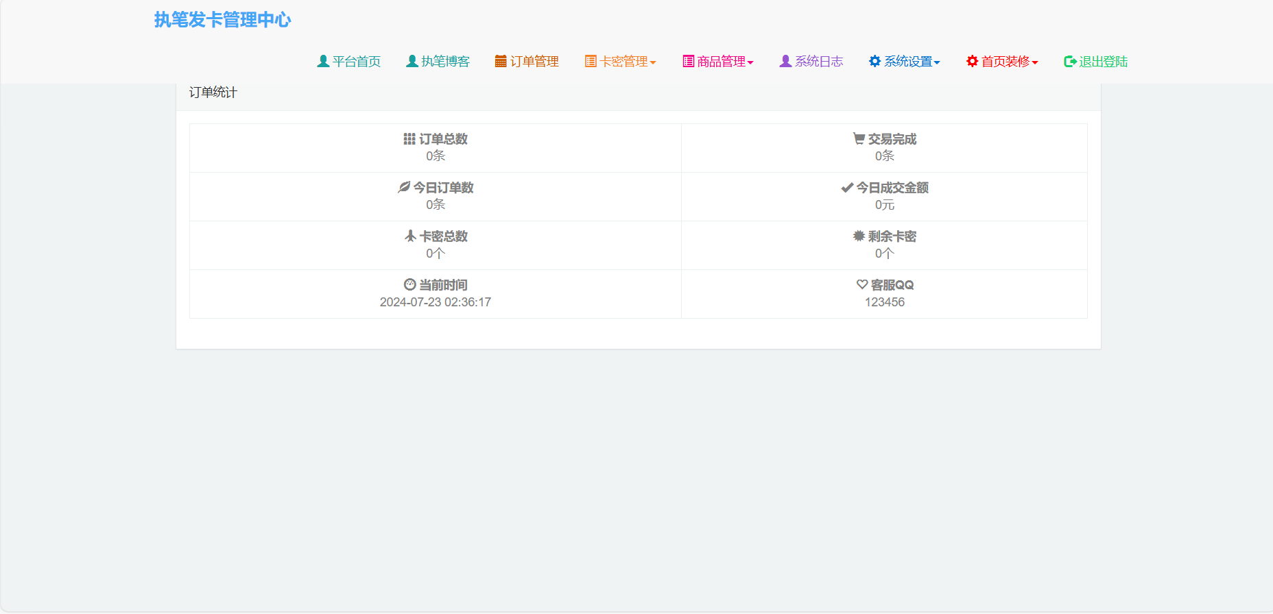Click the 退出登陆 logout link
The height and width of the screenshot is (614, 1273).
coord(1104,62)
